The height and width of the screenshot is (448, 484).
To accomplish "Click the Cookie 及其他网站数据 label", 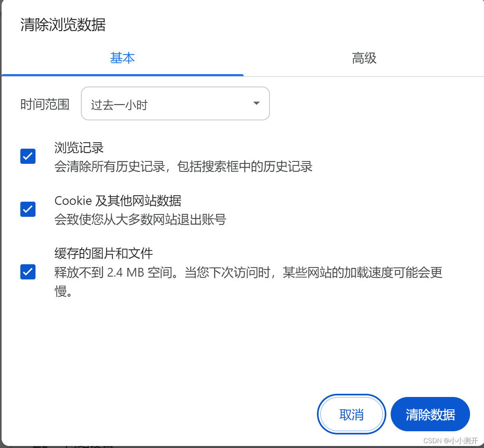I will tap(118, 200).
